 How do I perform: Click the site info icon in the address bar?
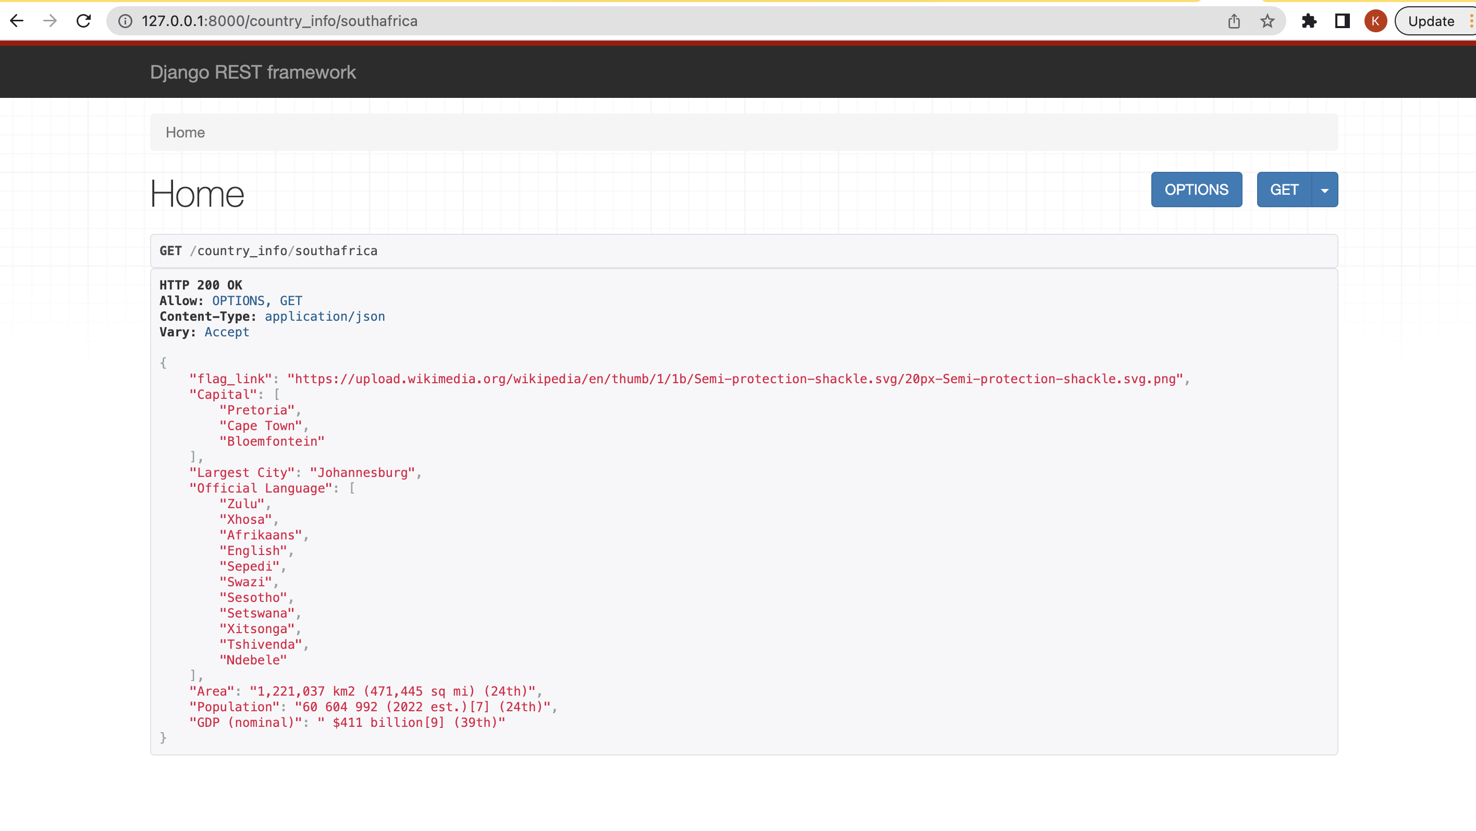coord(125,21)
